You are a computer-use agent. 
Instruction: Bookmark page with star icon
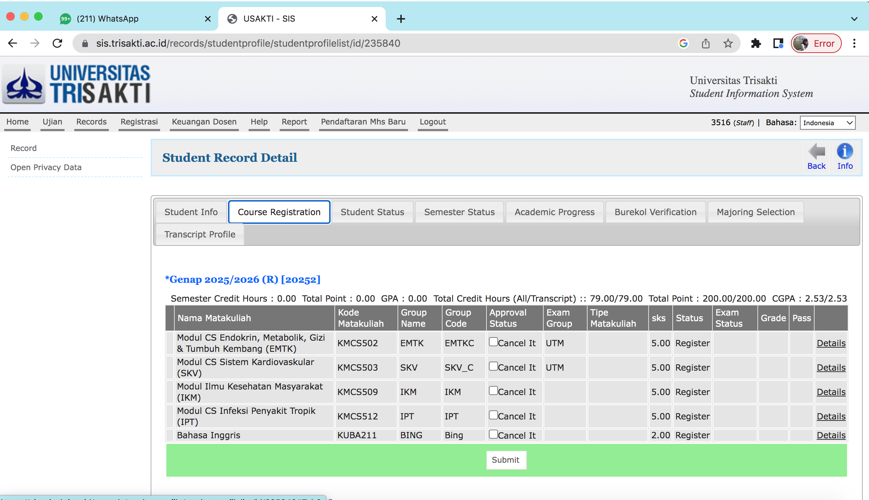[728, 44]
